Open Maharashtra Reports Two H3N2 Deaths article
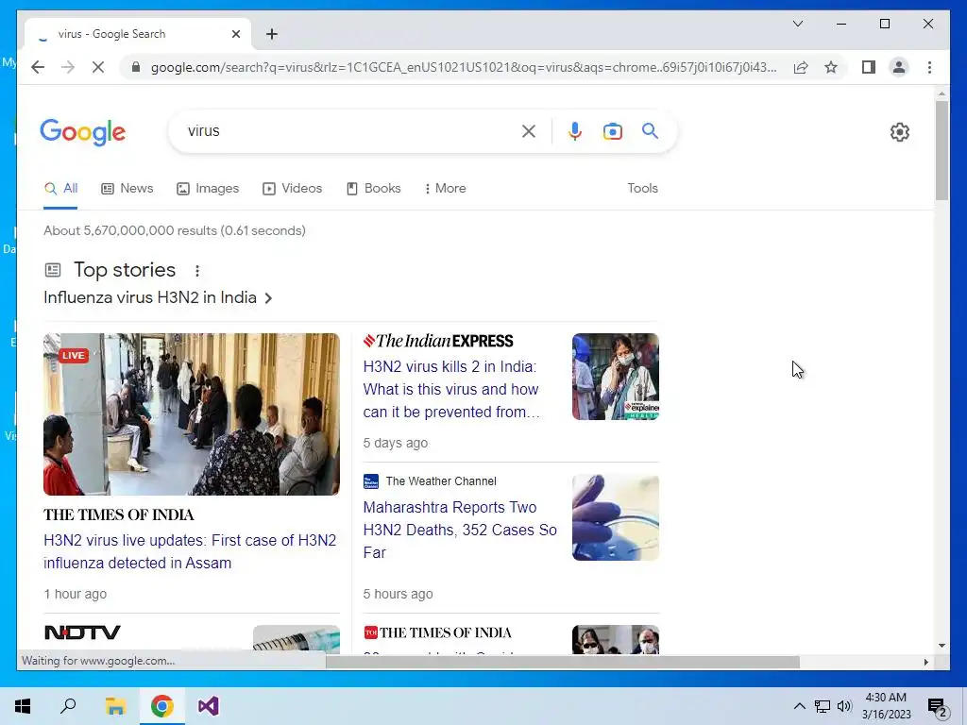Image resolution: width=967 pixels, height=725 pixels. pyautogui.click(x=460, y=530)
